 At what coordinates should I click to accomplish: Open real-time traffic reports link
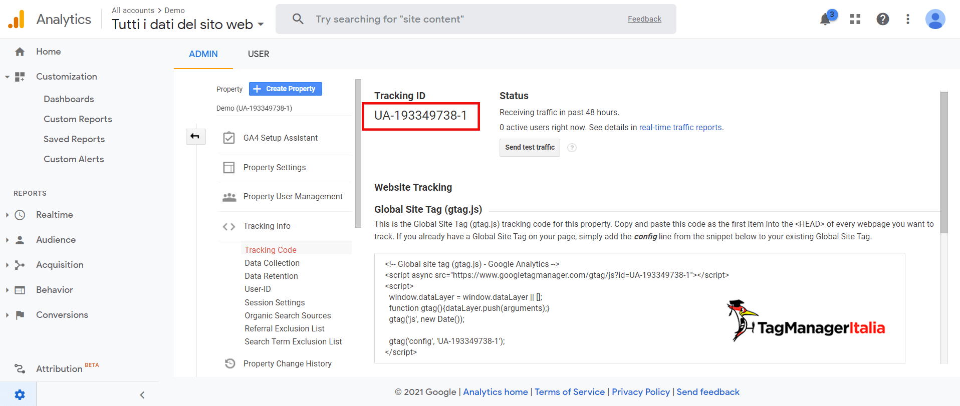[680, 128]
